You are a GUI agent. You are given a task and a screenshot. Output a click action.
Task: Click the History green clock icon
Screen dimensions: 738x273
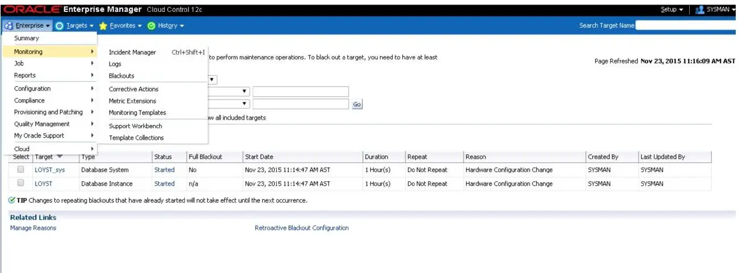151,25
